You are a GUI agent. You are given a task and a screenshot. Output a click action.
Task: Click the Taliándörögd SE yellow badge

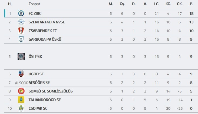(21, 100)
